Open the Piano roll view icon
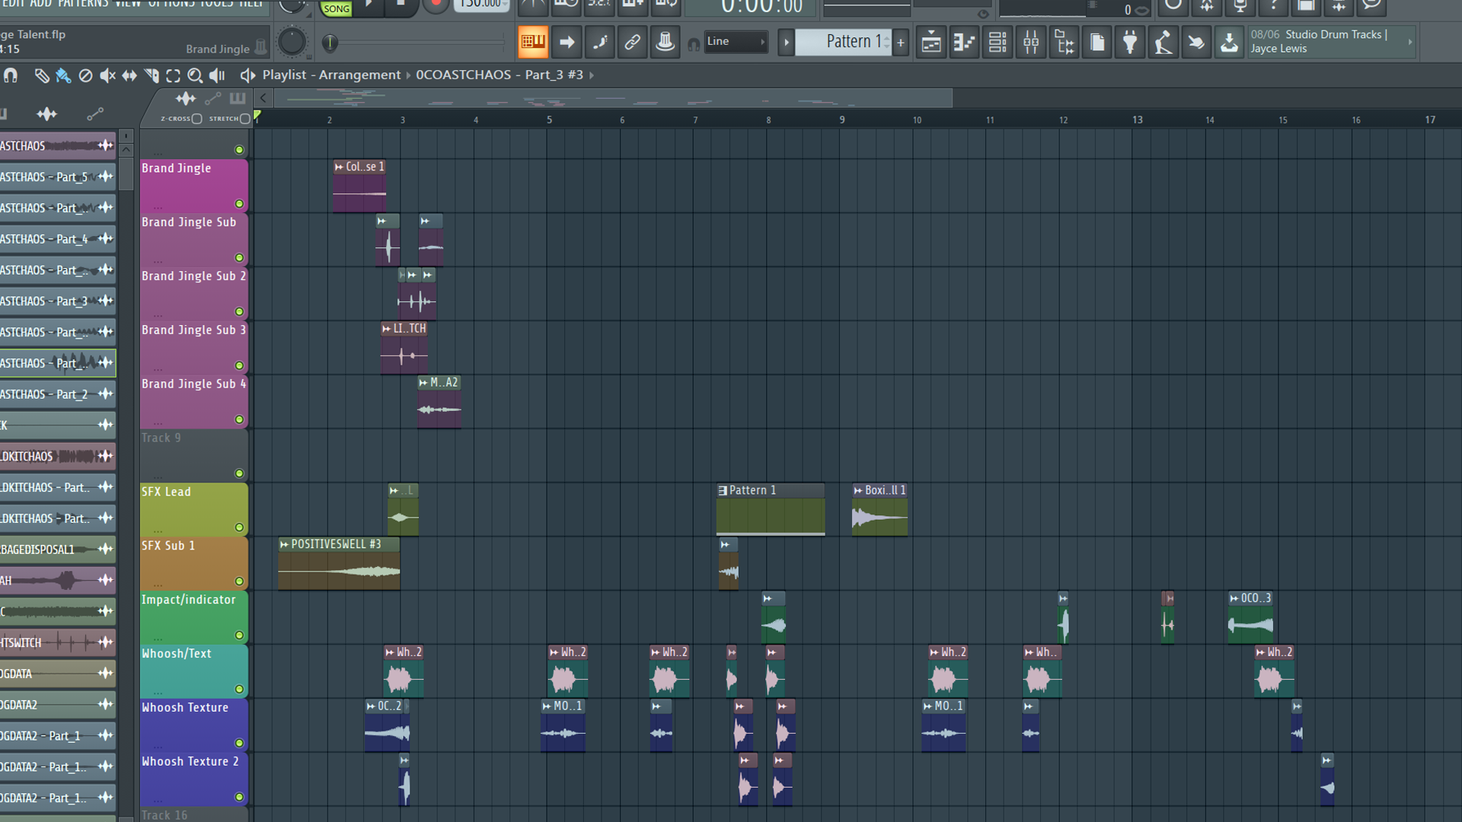Image resolution: width=1462 pixels, height=822 pixels. (964, 43)
